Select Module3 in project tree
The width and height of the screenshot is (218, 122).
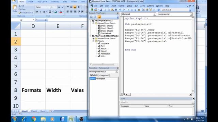[104, 51]
